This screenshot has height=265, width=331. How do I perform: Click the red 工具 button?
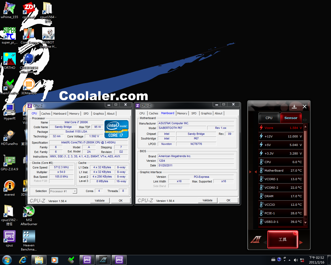coord(283,239)
